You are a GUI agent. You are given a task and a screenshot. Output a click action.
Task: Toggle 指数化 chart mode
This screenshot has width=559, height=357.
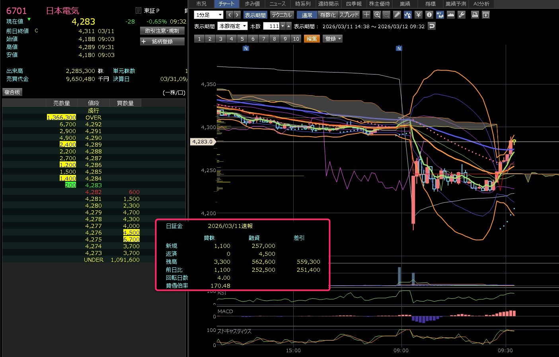[x=328, y=15]
